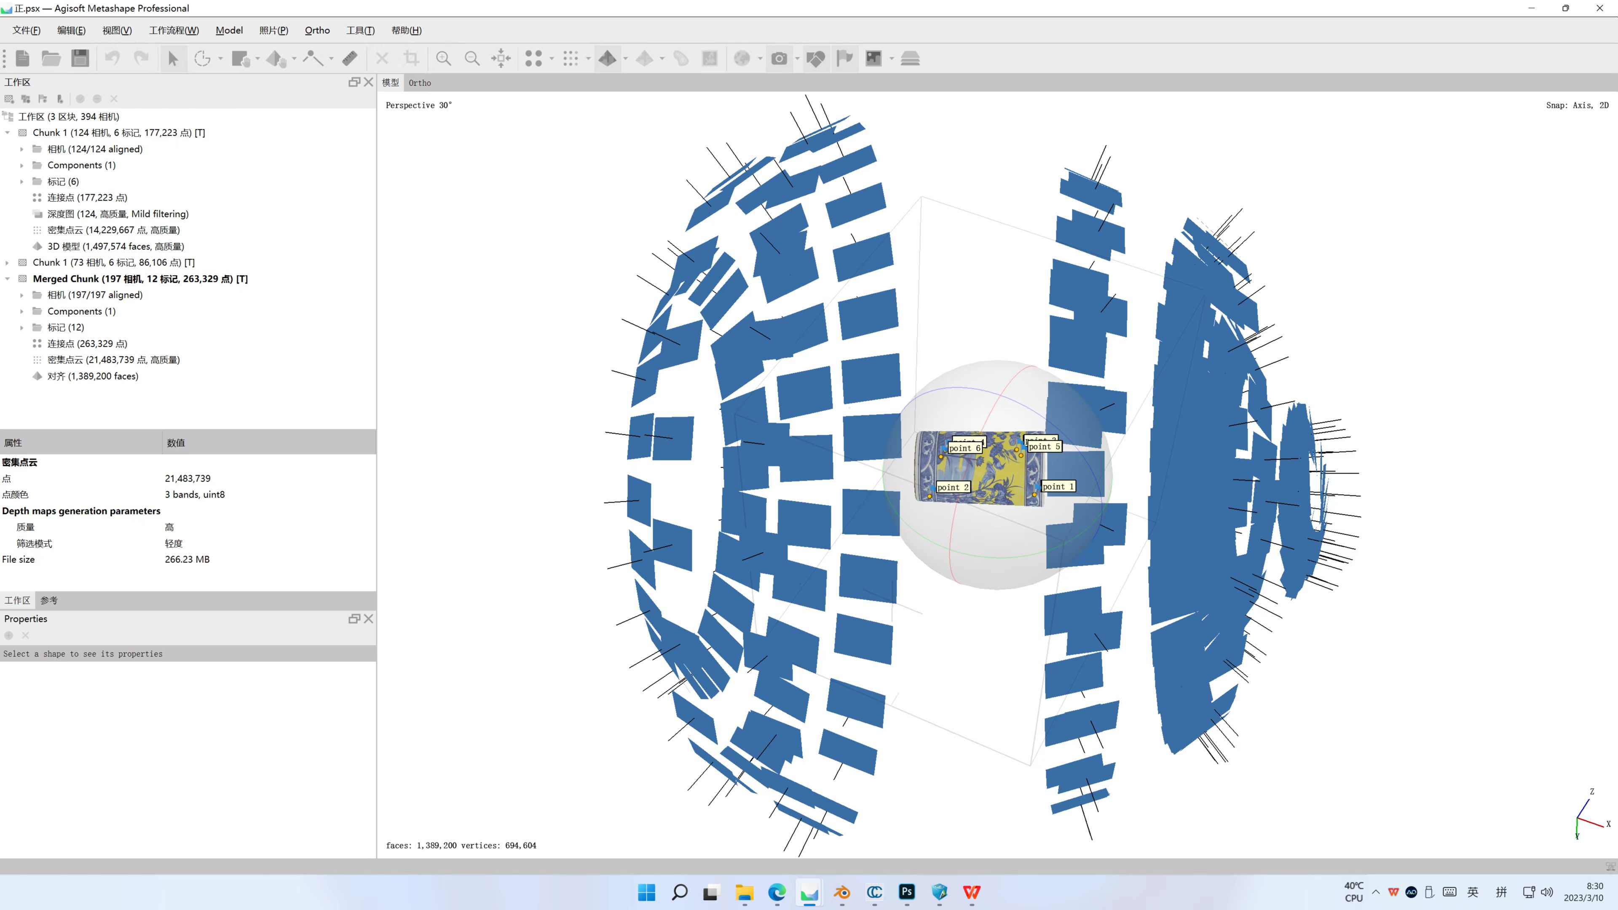Collapse the first Chunk 1 tree node
Viewport: 1618px width, 910px height.
click(8, 133)
